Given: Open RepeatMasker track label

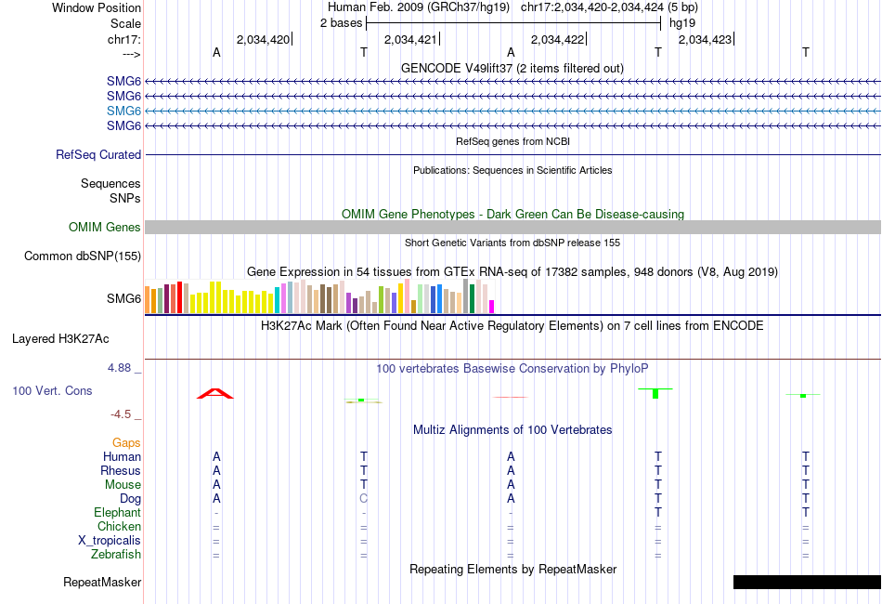Looking at the screenshot, I should click(x=102, y=582).
